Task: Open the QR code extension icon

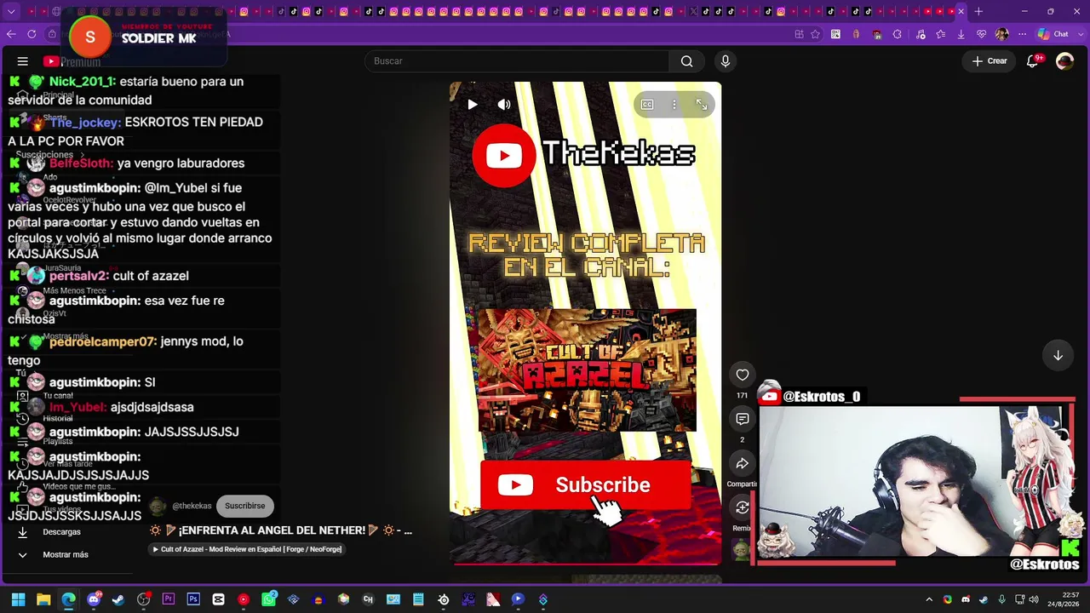Action: pos(836,34)
